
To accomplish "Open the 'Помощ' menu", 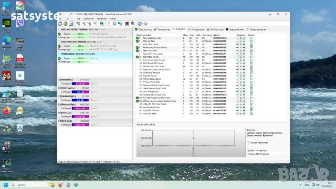I will point(113,19).
